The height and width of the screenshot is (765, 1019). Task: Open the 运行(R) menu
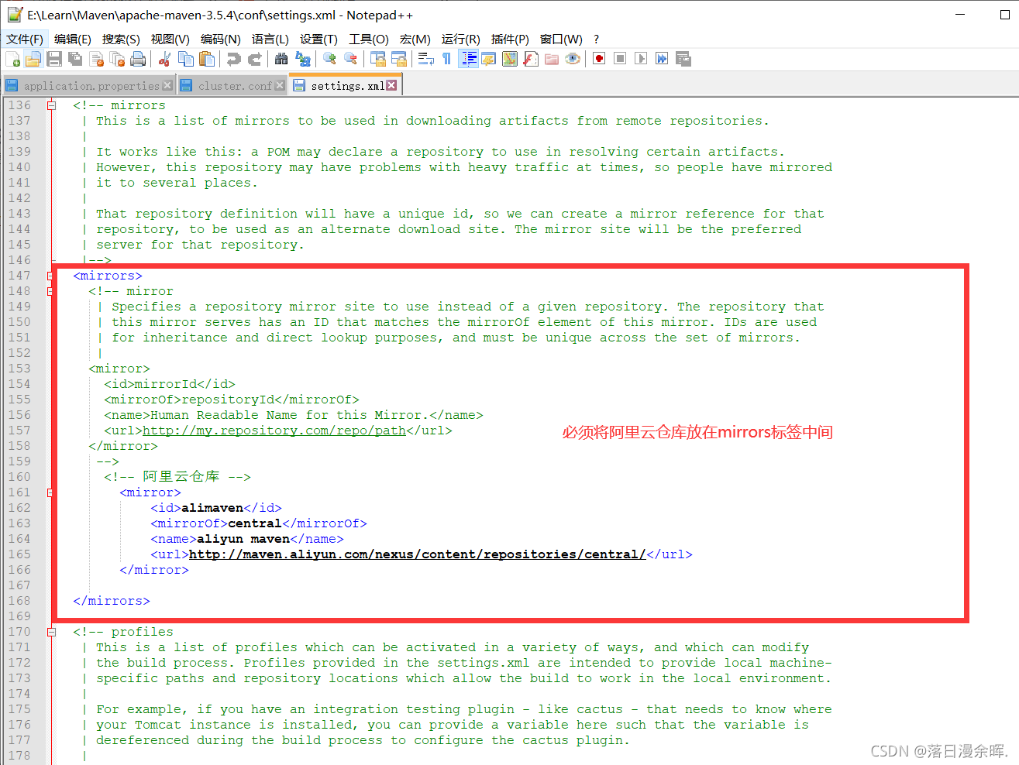point(461,39)
